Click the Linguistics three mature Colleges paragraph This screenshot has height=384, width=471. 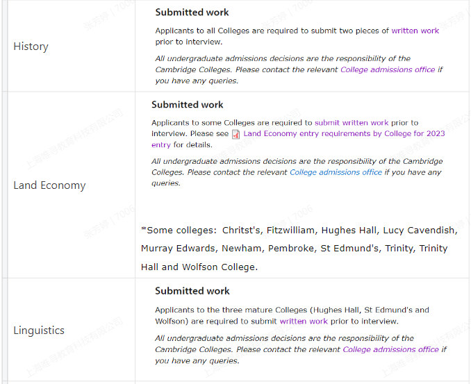pos(292,315)
